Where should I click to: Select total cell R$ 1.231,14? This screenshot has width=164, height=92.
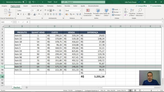(93, 77)
